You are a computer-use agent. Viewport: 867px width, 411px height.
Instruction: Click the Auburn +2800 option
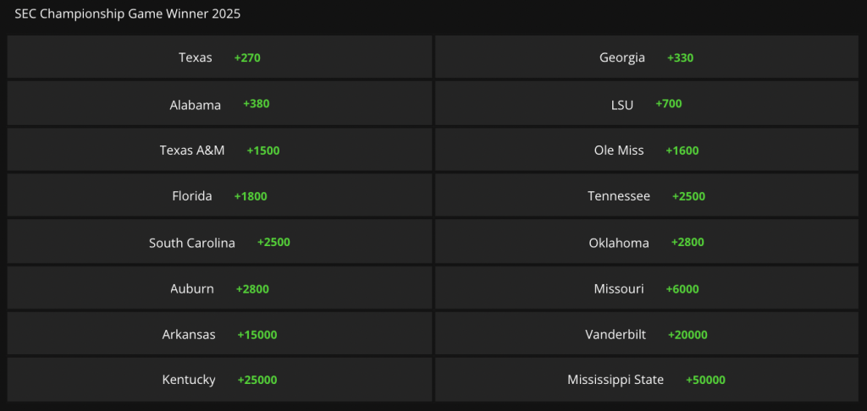pyautogui.click(x=219, y=288)
